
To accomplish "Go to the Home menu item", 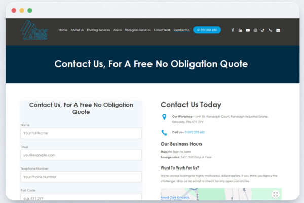I will pos(63,30).
